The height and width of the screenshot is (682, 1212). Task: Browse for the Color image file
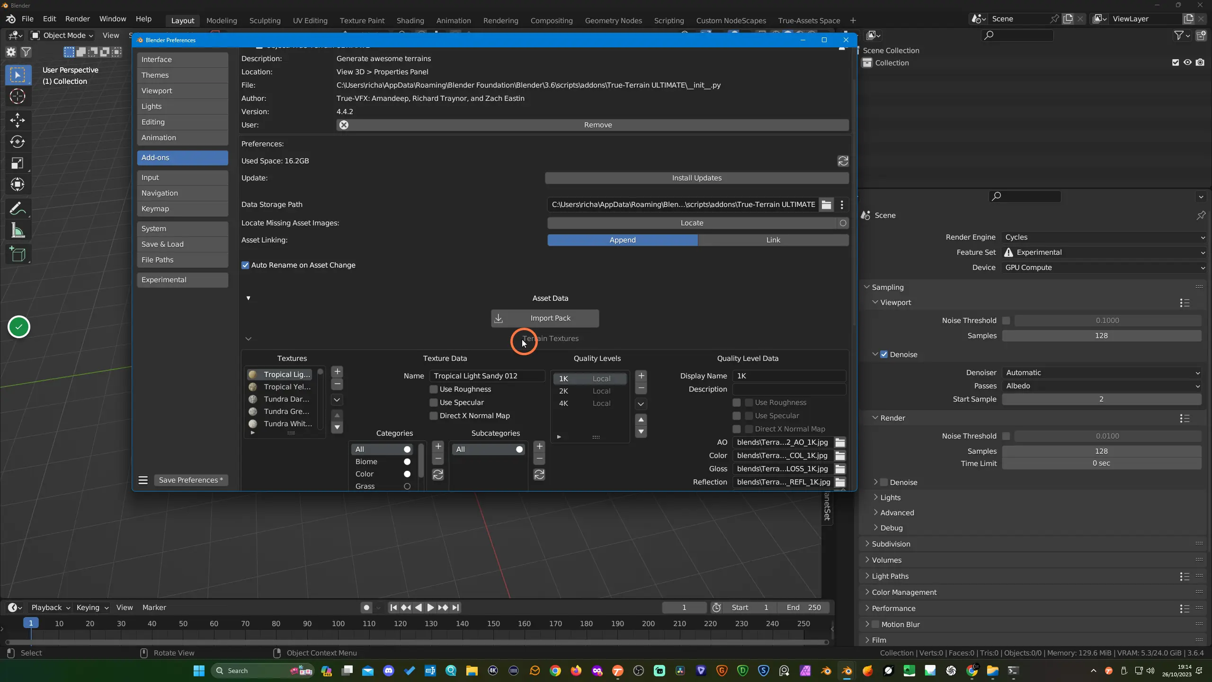tap(840, 456)
